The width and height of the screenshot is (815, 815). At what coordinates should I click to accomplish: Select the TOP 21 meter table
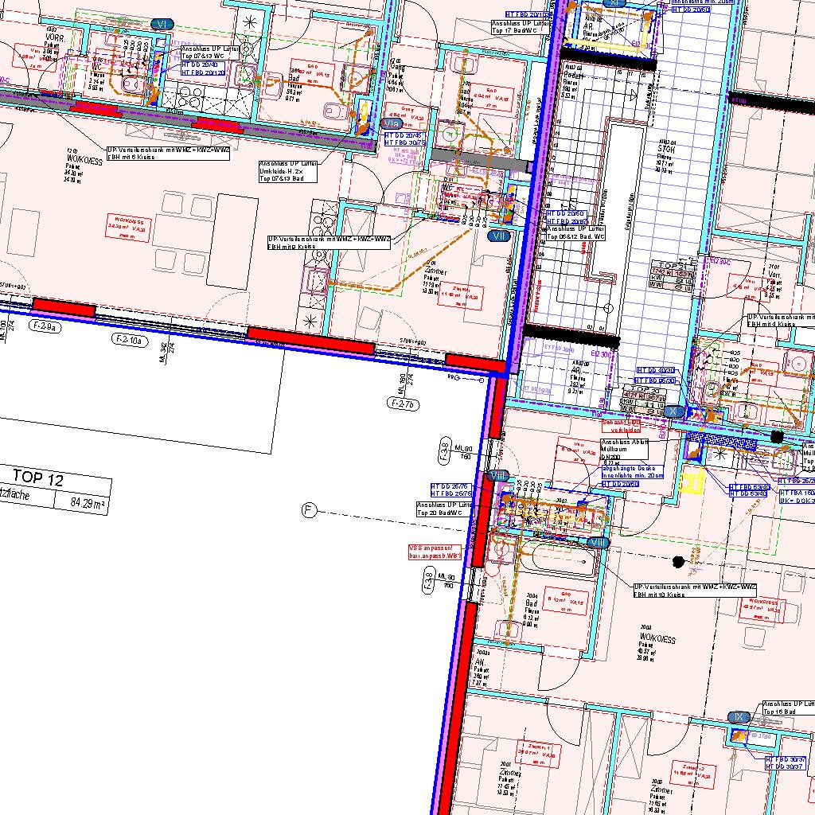point(672,275)
